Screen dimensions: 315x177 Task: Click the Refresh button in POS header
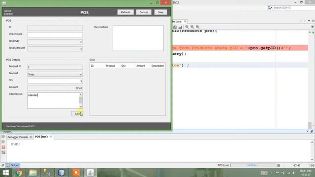click(x=126, y=12)
